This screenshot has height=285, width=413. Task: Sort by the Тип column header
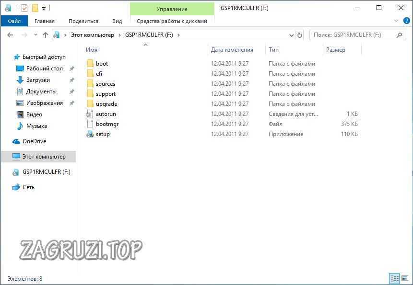[274, 50]
